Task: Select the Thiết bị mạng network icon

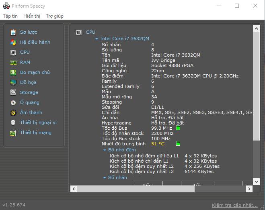Action: coord(13,133)
